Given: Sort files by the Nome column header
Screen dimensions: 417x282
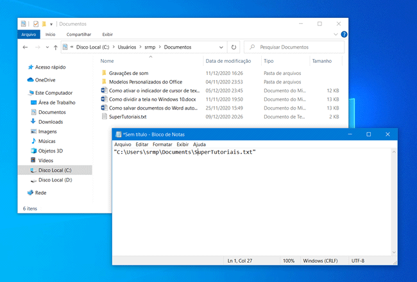Looking at the screenshot, I should pyautogui.click(x=107, y=61).
